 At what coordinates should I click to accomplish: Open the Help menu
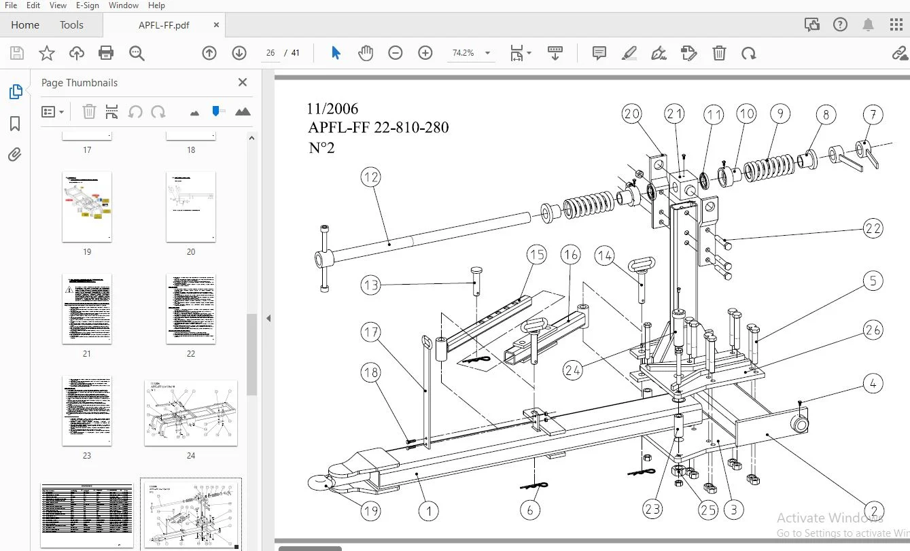[156, 5]
